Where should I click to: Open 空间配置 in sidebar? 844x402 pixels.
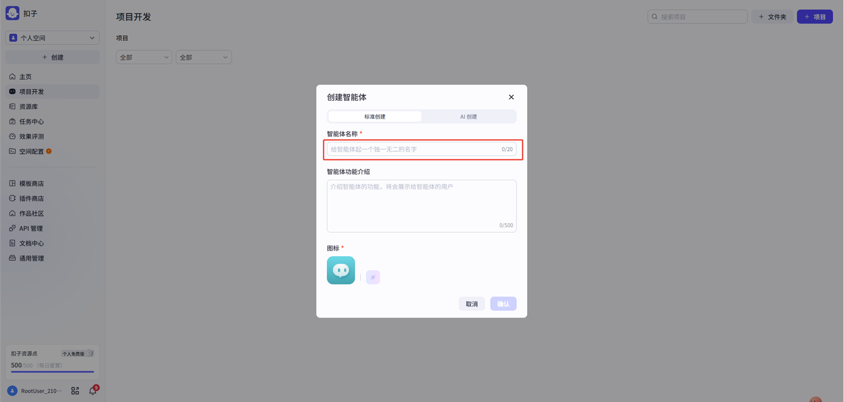[x=53, y=151]
